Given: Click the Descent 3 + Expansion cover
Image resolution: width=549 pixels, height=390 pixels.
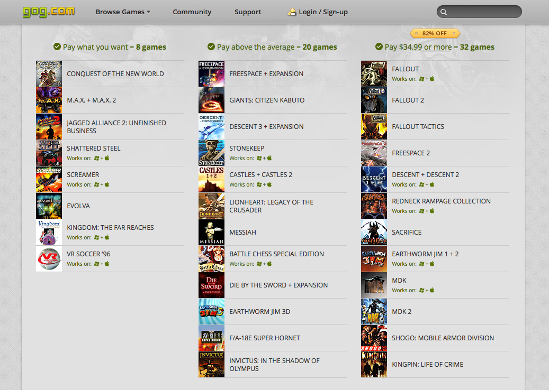Looking at the screenshot, I should click(x=211, y=126).
